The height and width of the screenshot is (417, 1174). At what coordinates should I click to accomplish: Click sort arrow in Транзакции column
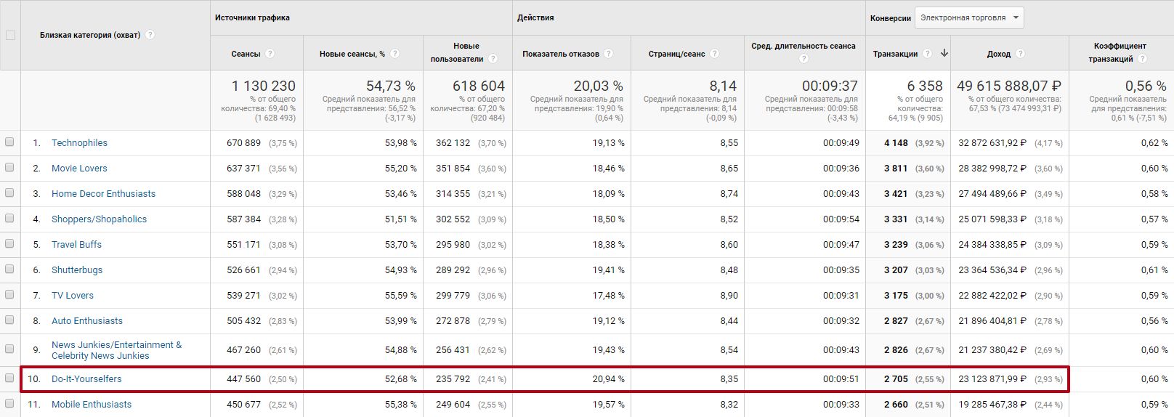coord(944,53)
